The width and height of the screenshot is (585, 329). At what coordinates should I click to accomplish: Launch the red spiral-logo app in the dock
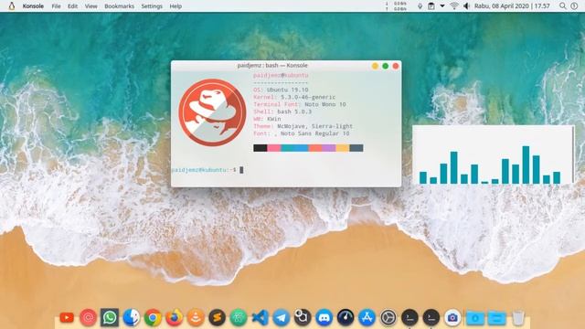(88, 317)
